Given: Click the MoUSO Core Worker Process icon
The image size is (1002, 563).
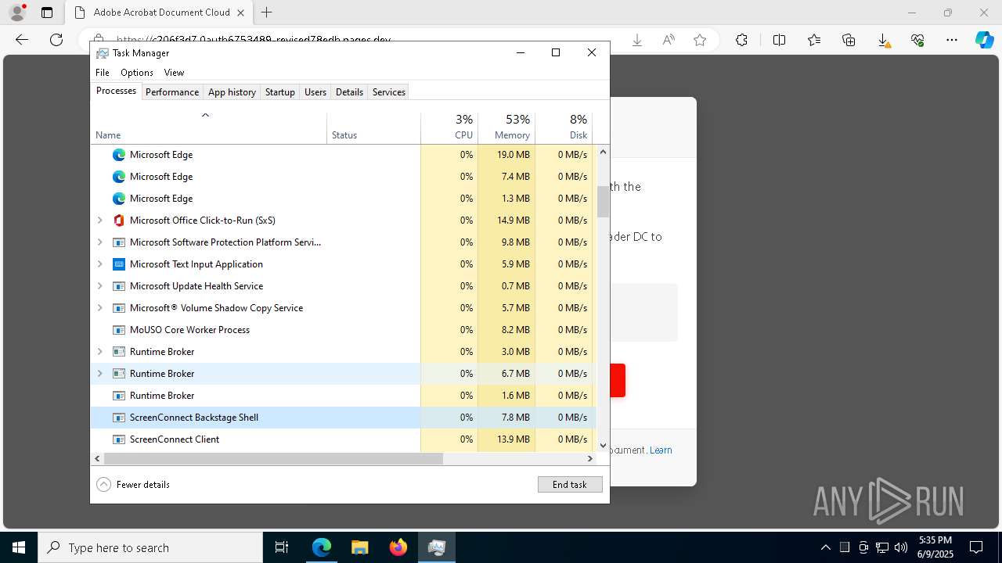Looking at the screenshot, I should click(119, 330).
